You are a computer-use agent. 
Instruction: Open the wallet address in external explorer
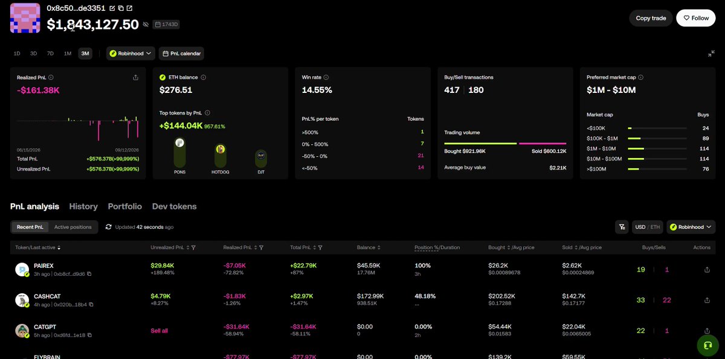pyautogui.click(x=129, y=8)
